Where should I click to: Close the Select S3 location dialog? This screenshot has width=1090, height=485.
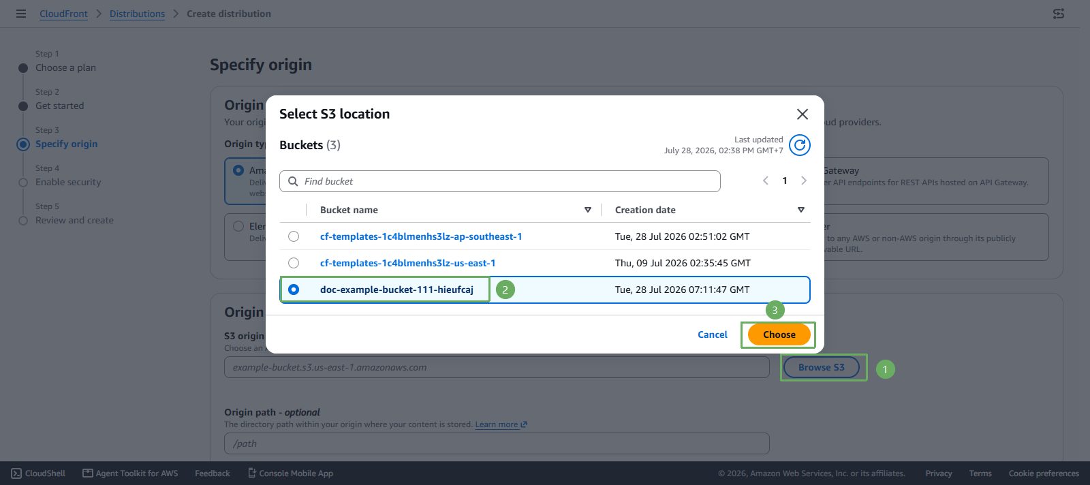pyautogui.click(x=803, y=114)
